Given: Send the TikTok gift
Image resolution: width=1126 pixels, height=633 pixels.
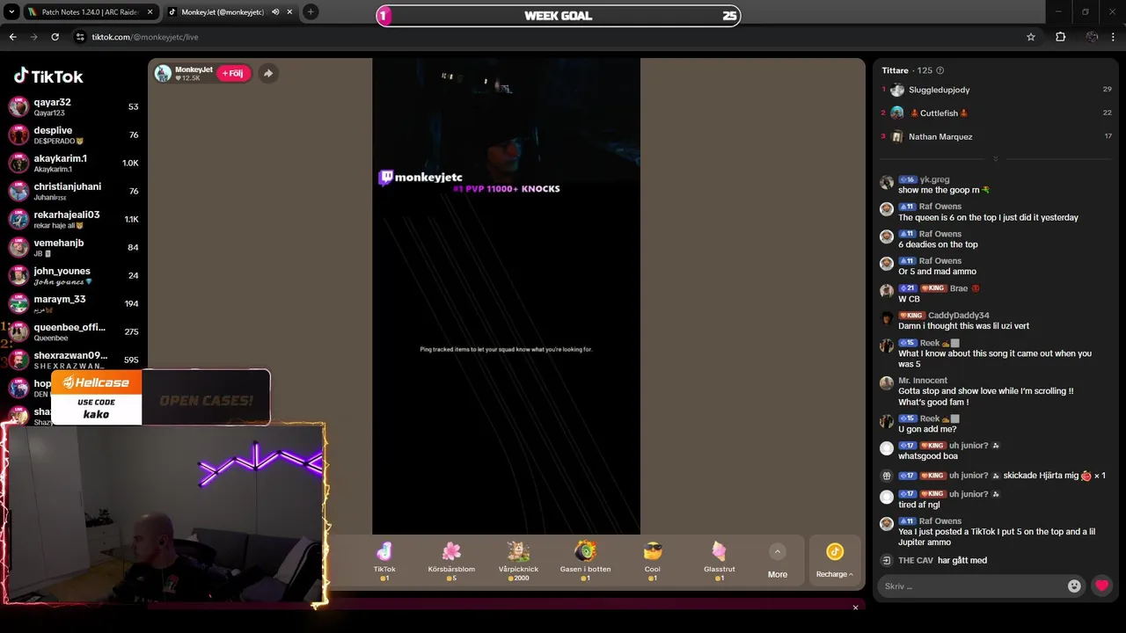Looking at the screenshot, I should [x=384, y=559].
